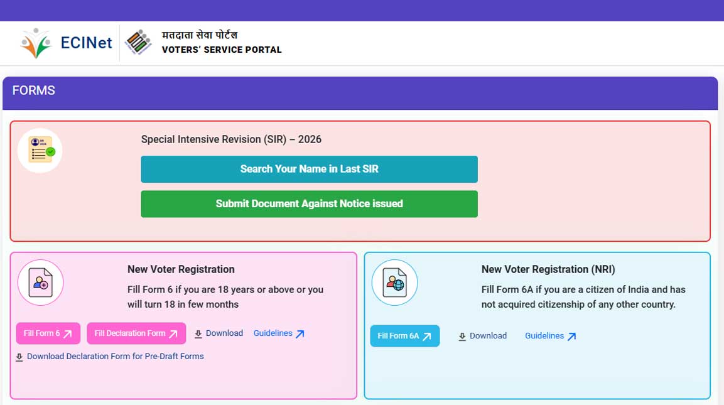Click the download icon before Declaration Form Pre-Draft link
This screenshot has width=724, height=405.
(x=19, y=356)
